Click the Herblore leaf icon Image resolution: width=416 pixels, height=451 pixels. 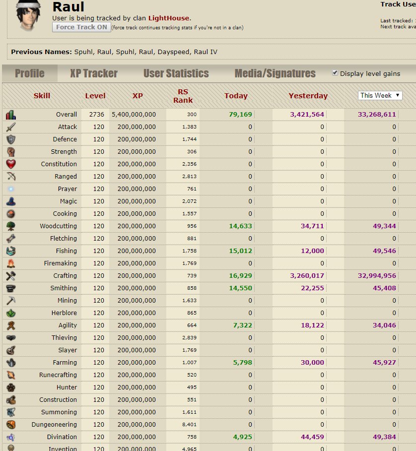point(11,313)
